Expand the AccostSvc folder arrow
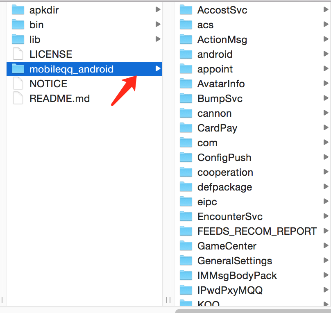Screen dimensions: 331x313 click(326, 9)
